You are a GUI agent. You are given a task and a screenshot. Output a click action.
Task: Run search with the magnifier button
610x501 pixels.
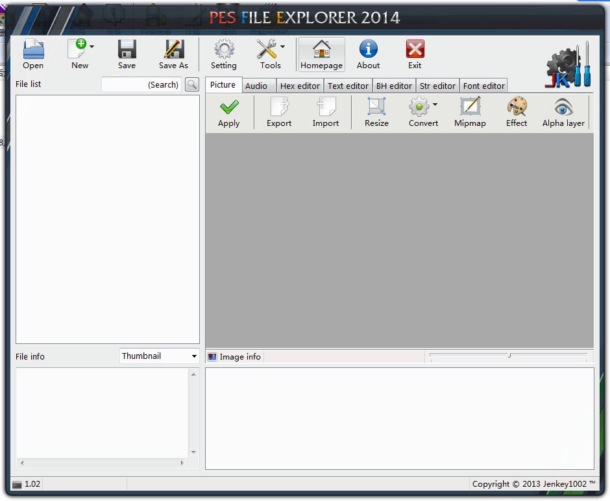(x=192, y=84)
